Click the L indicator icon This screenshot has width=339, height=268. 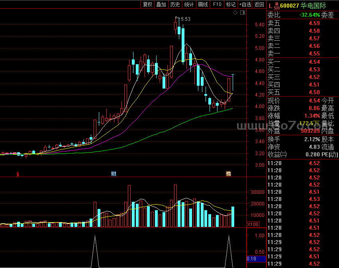point(270,6)
